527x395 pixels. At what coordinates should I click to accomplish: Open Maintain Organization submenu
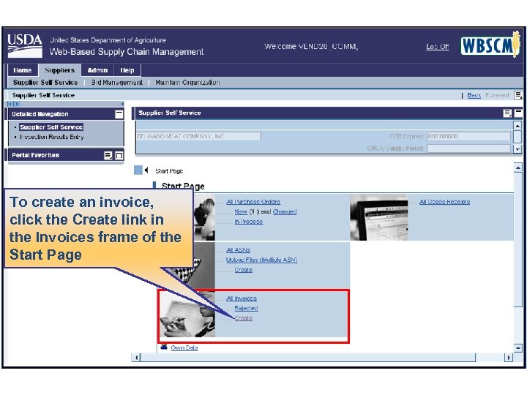click(187, 82)
